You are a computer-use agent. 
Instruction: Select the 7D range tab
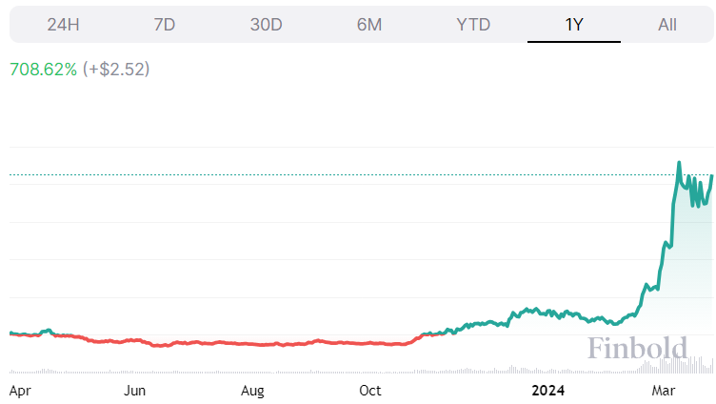click(165, 25)
